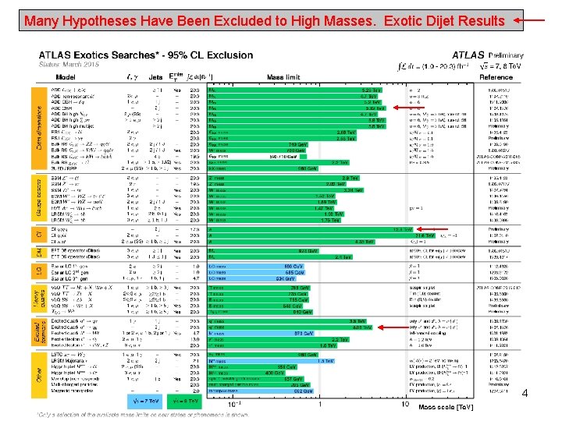
Task: Click the '862 GeV' monopole mass value
Action: tap(303, 391)
